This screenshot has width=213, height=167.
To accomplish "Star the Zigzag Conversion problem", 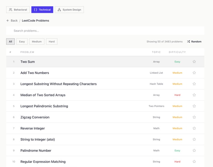I will point(194,117).
